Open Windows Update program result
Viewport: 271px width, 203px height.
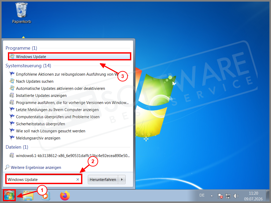(x=70, y=56)
